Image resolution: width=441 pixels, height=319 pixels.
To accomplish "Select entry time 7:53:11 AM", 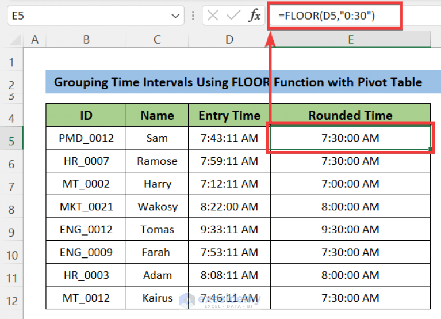I will [x=229, y=252].
